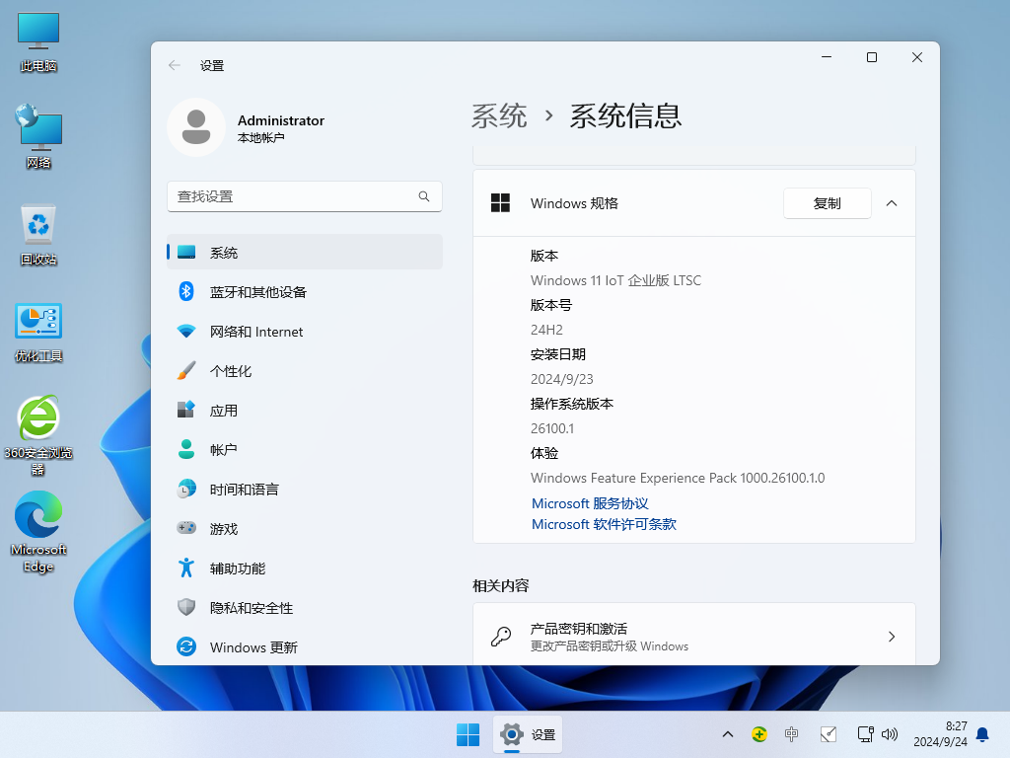Open the 此电脑 desktop icon
The height and width of the screenshot is (758, 1010).
38,41
